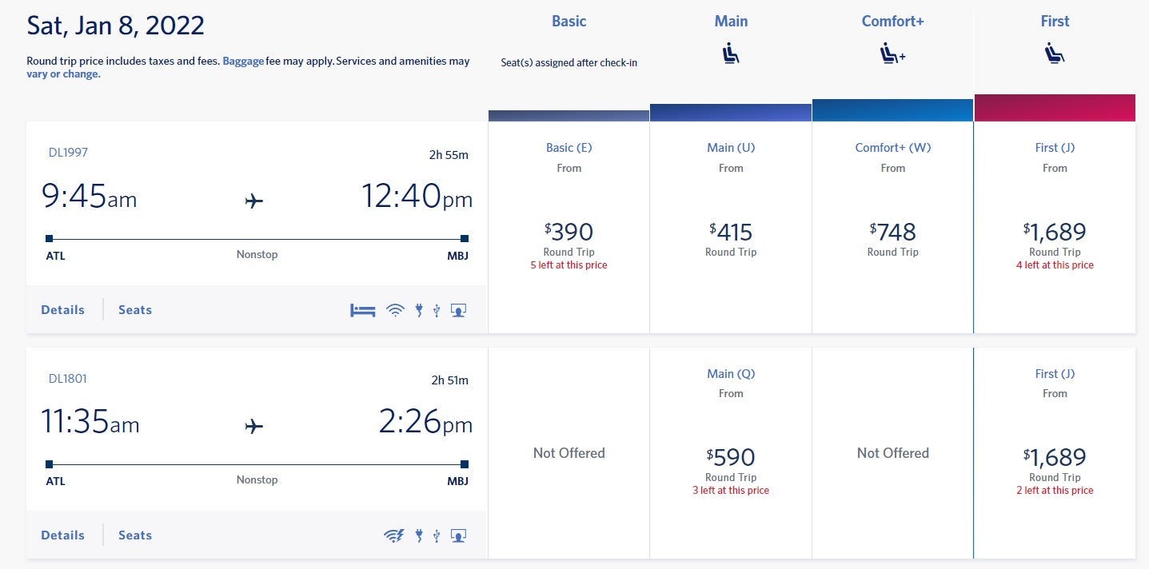1149x569 pixels.
Task: Click the Main cabin seat icon in header
Action: click(x=731, y=54)
